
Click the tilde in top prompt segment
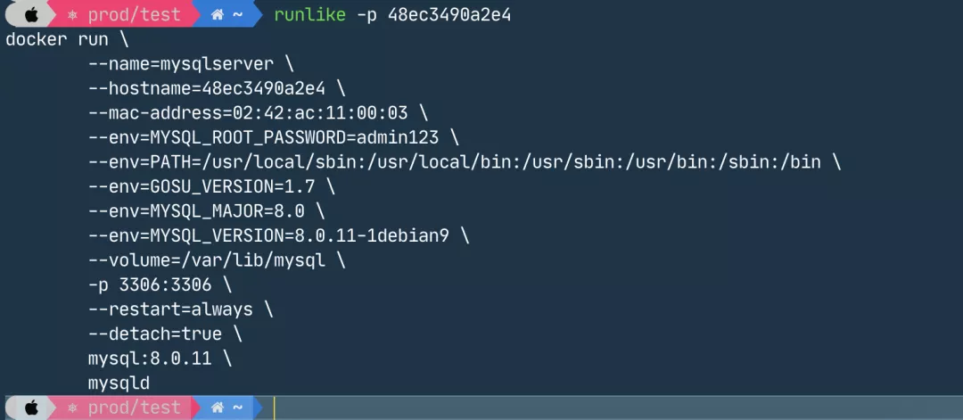click(238, 15)
